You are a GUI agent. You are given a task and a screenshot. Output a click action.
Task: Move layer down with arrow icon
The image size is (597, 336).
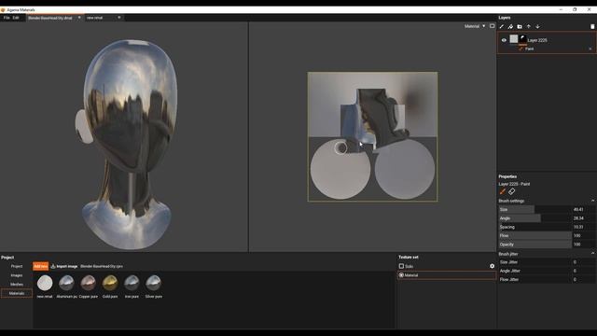pos(537,27)
